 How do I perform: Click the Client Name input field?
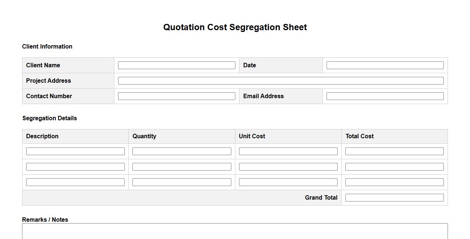177,65
